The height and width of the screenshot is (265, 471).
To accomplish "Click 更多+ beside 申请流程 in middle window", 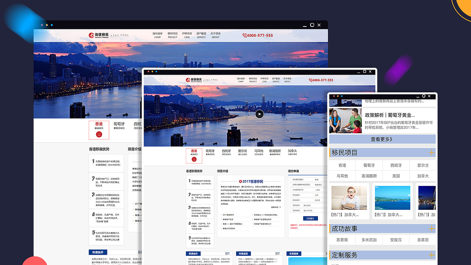I will click(278, 254).
